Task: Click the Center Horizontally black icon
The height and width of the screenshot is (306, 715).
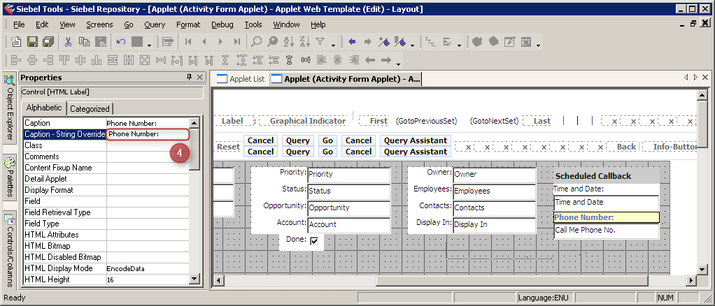Action: point(305,60)
